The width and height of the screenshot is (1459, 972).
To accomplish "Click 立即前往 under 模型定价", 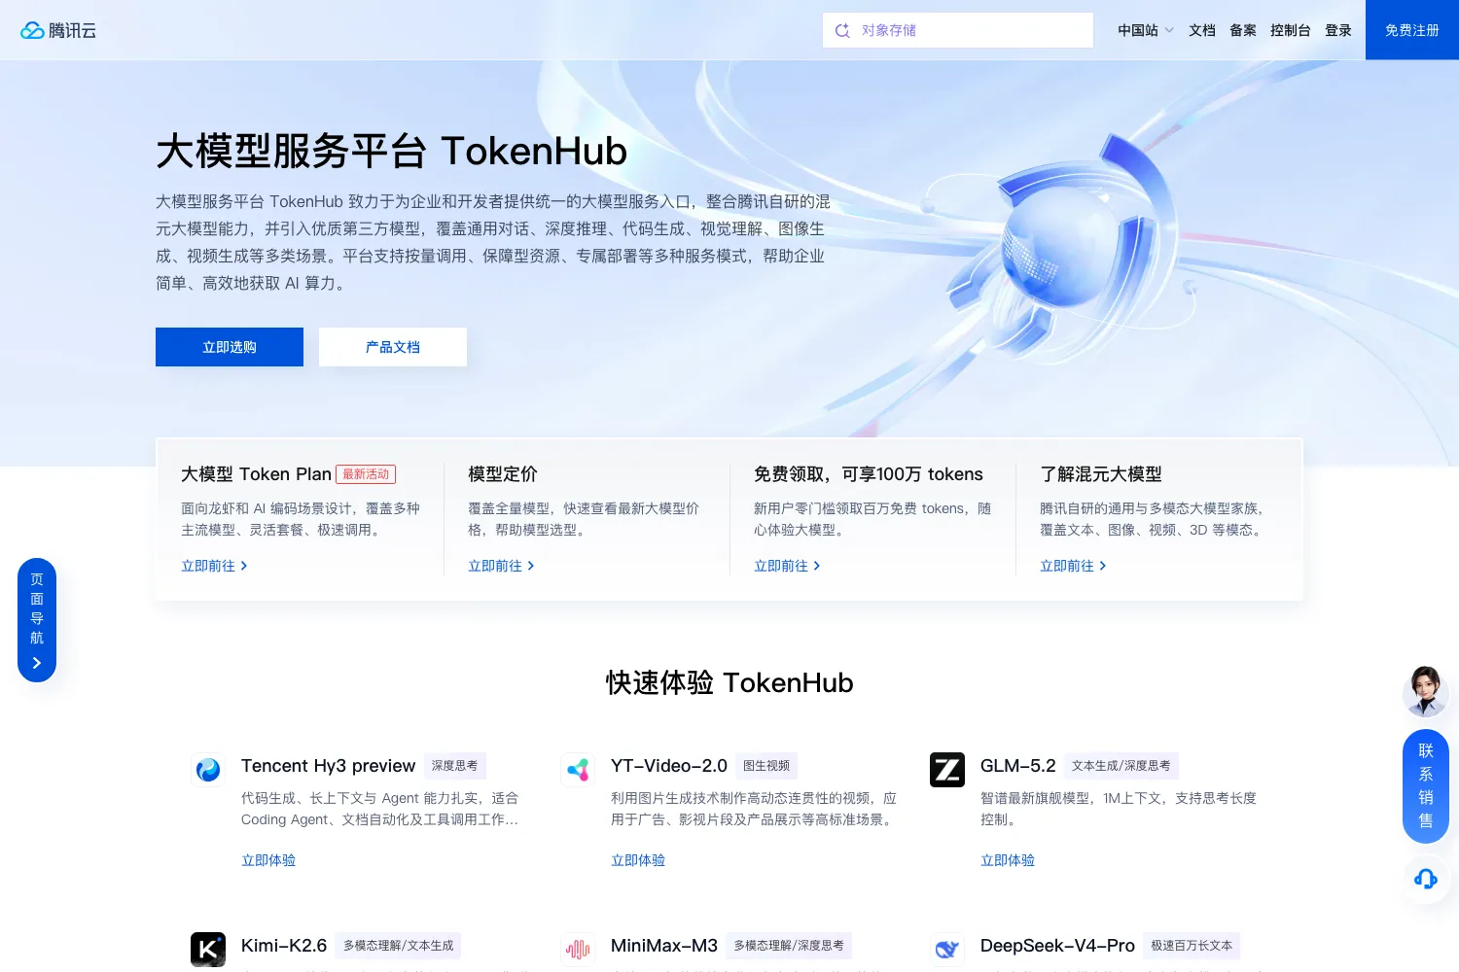I will 501,566.
